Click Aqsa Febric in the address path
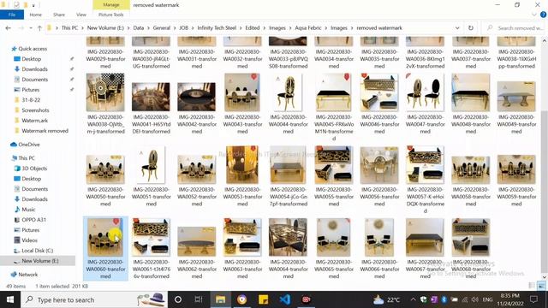Image resolution: width=548 pixels, height=308 pixels. click(308, 28)
